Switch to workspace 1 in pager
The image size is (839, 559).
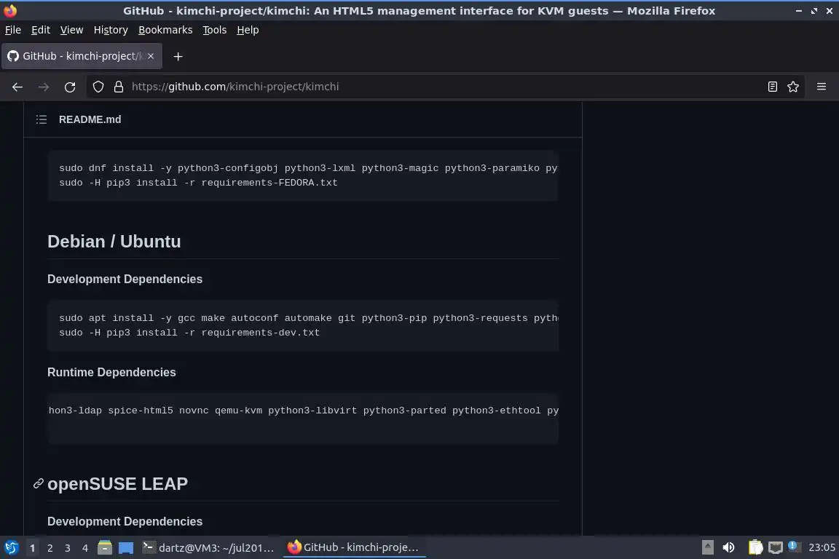tap(33, 548)
